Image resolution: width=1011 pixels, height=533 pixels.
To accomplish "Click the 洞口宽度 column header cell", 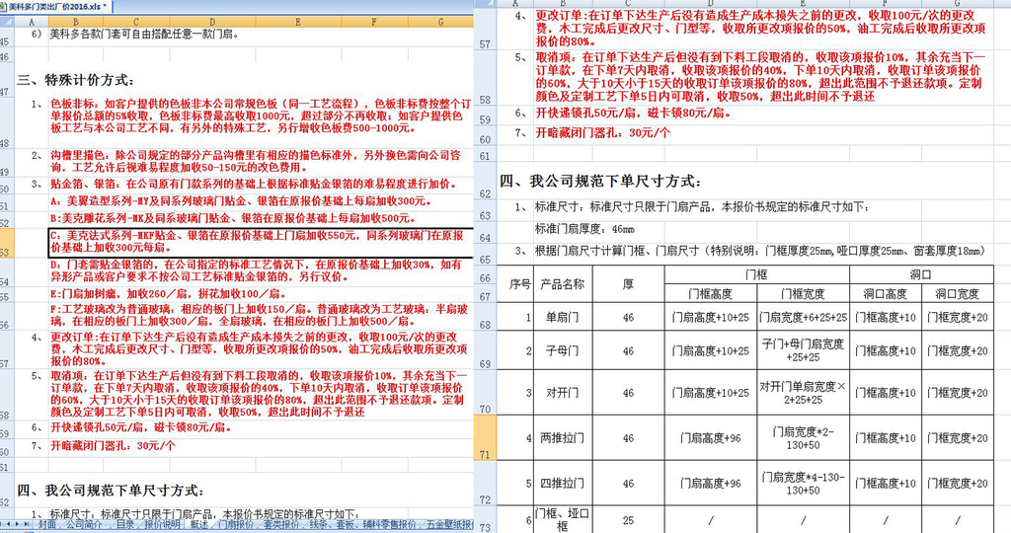I will point(957,293).
